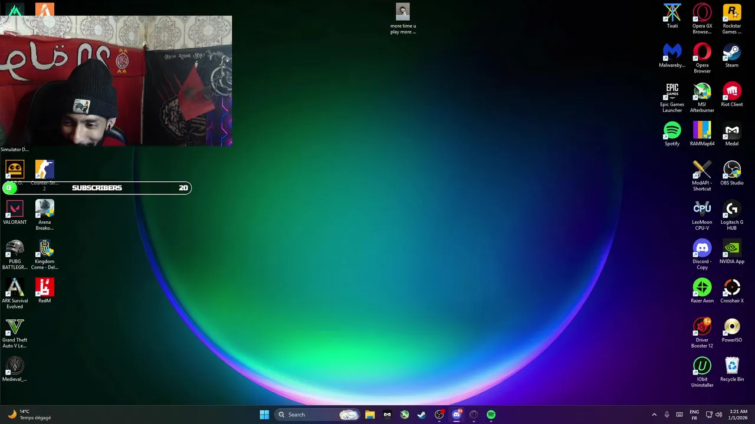Viewport: 755px width, 424px height.
Task: Open Medal from the taskbar
Action: coord(387,415)
